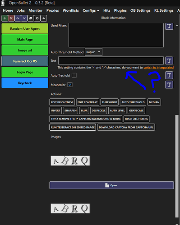Expand the Configs menu dropdown
The height and width of the screenshot is (225, 180).
click(x=91, y=10)
